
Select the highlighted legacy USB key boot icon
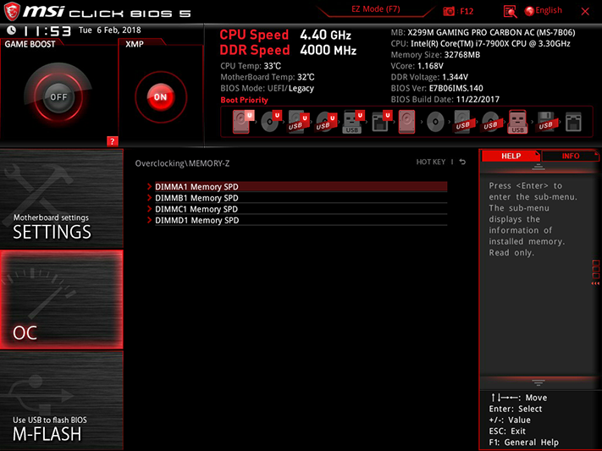517,122
